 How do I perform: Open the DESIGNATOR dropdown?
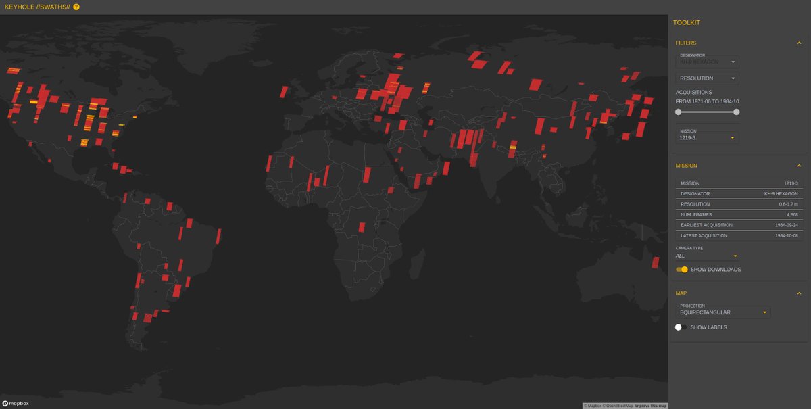point(708,61)
